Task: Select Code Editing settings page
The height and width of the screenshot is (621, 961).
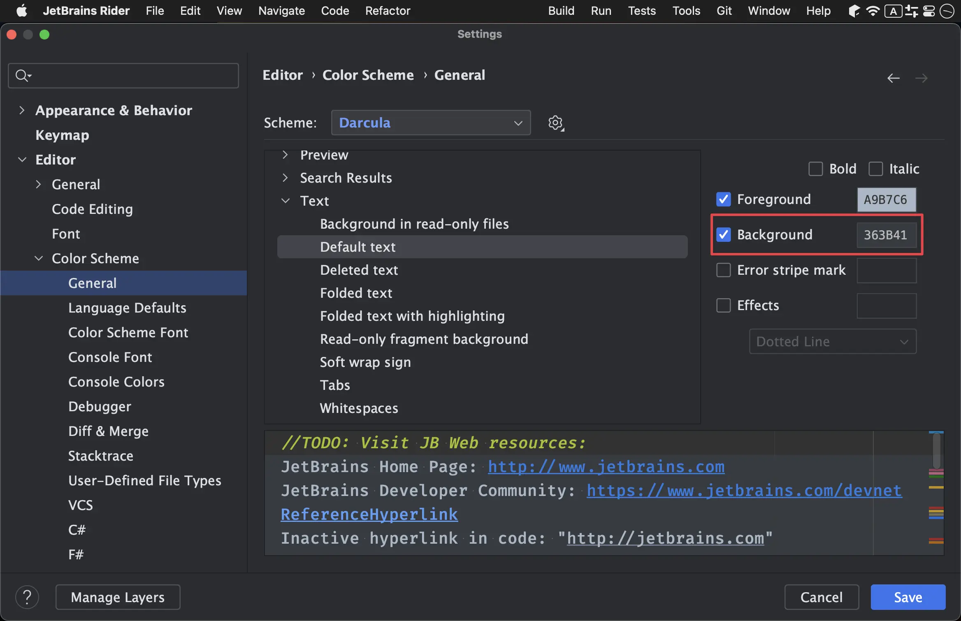Action: point(92,209)
